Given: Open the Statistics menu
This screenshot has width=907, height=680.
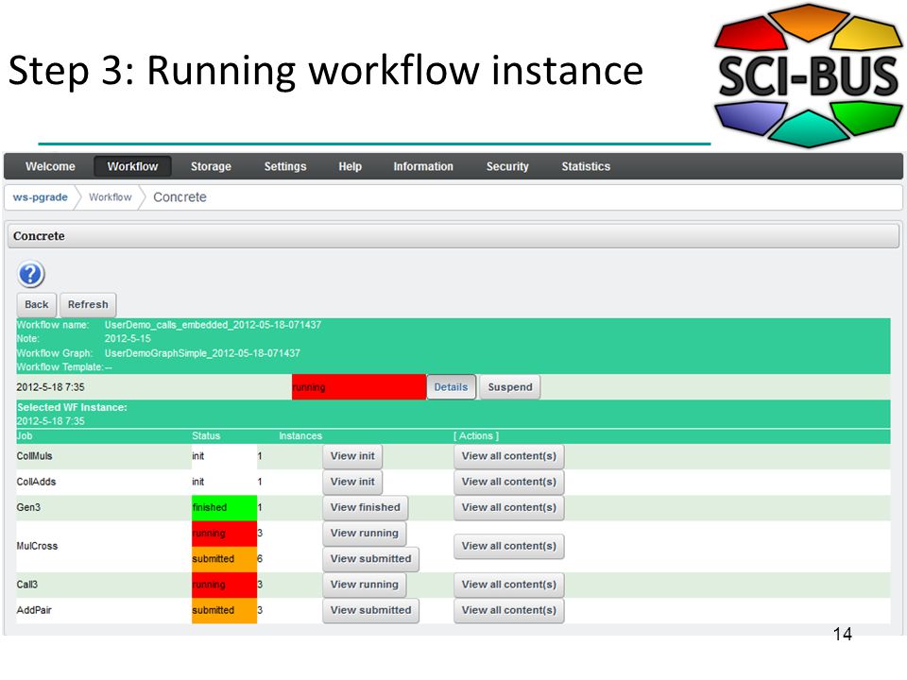Looking at the screenshot, I should 586,166.
